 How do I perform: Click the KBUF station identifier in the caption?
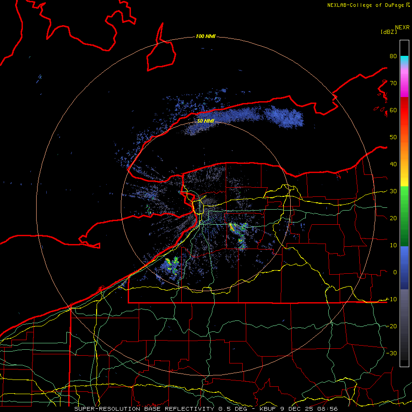pos(269,409)
